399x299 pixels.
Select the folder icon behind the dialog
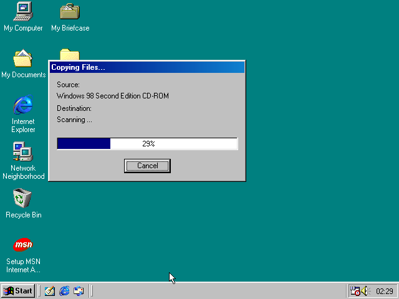[70, 54]
